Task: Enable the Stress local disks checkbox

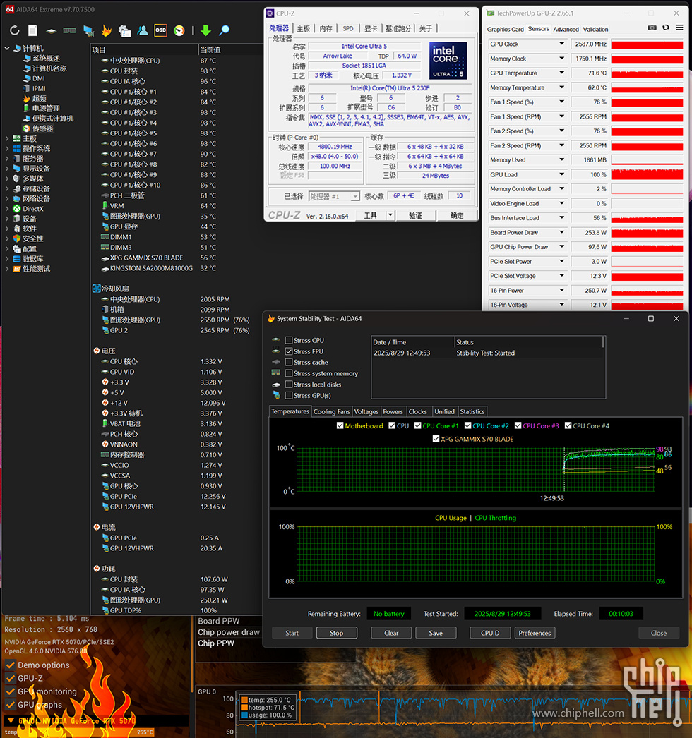Action: point(290,384)
